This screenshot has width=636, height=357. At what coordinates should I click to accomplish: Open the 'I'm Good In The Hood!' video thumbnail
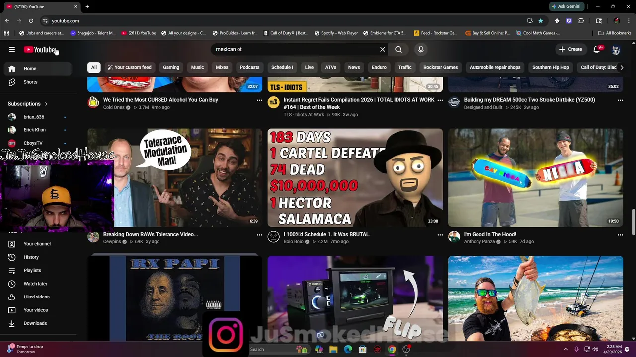click(535, 178)
